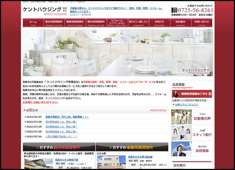Open お知らせ in the navigation bar
Screen dimensions: 235x170
(x=159, y=23)
